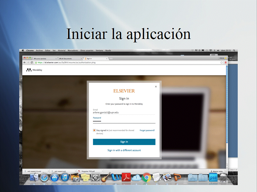Click the blue Sign in button

tap(124, 142)
